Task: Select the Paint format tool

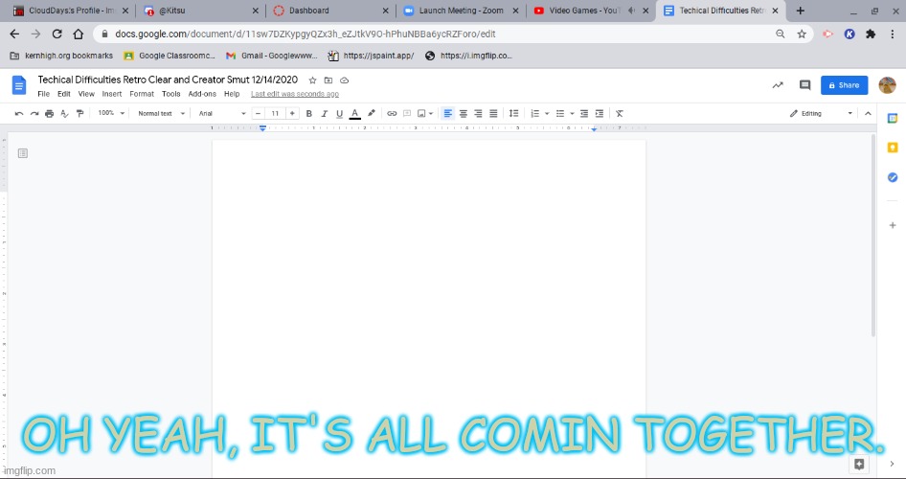Action: (x=79, y=113)
